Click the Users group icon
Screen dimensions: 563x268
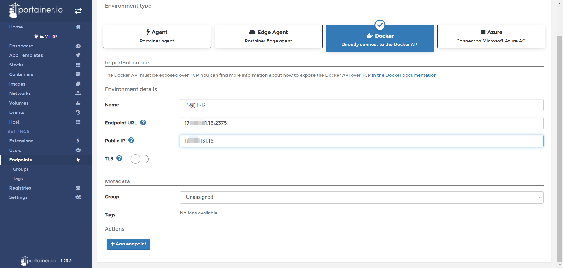pyautogui.click(x=78, y=151)
